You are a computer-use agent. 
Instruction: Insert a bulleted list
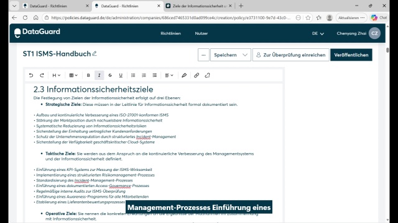tap(133, 76)
